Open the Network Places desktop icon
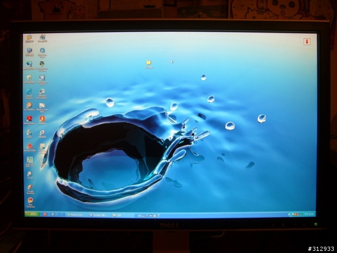This screenshot has width=337, height=253. point(29,65)
